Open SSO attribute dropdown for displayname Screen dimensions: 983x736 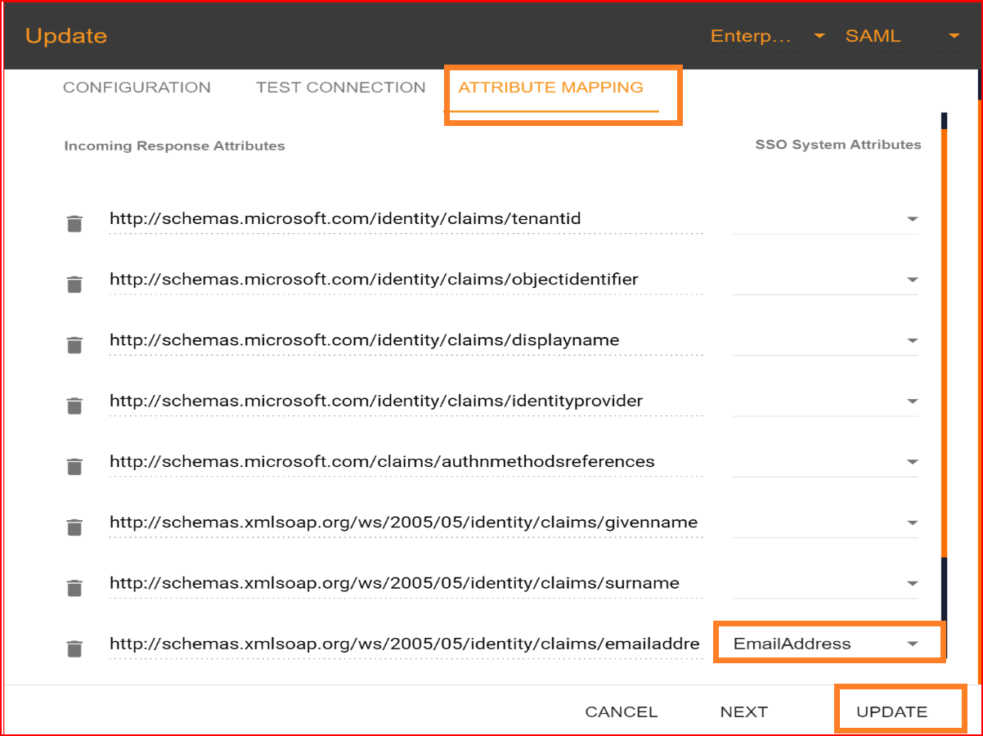pos(825,340)
